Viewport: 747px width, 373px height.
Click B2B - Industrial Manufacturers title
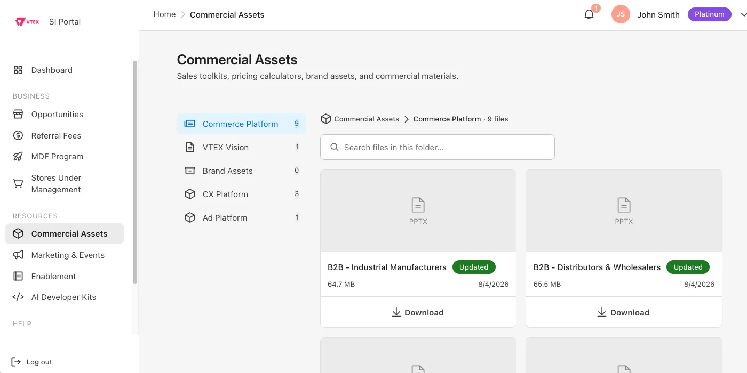click(x=387, y=267)
